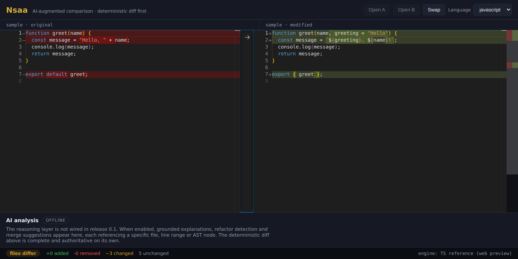Click the diff overview scrollbar slider area
Image resolution: width=518 pixels, height=259 pixels.
pyautogui.click(x=512, y=102)
